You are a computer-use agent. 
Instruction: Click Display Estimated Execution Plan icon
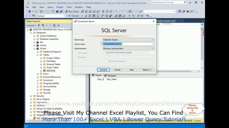click(90, 16)
